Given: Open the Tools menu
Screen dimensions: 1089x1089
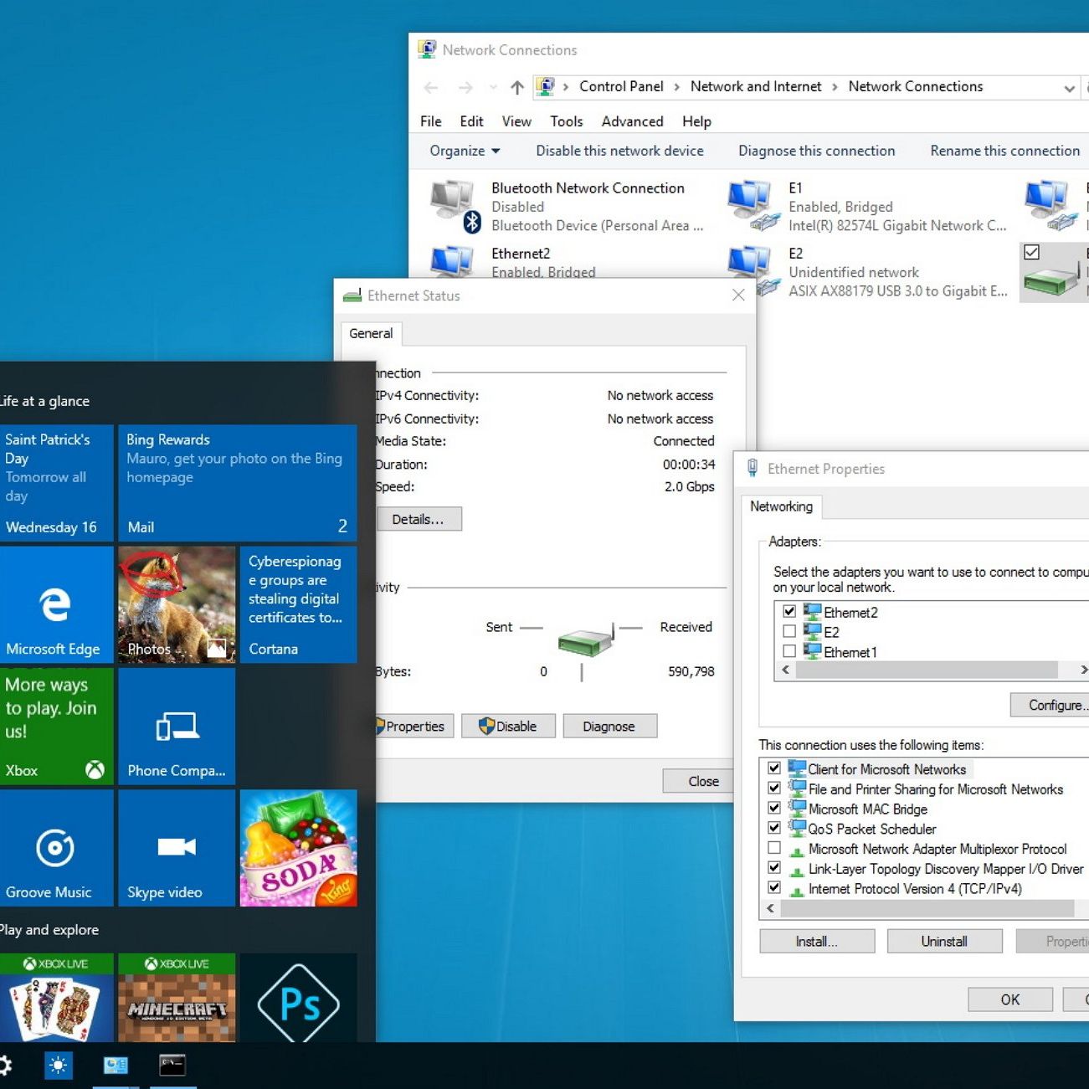Looking at the screenshot, I should (x=566, y=121).
